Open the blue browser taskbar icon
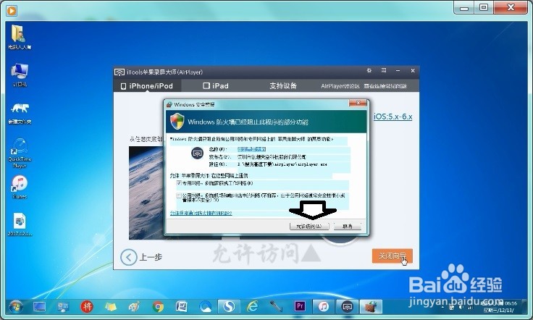The image size is (533, 320). (205, 307)
